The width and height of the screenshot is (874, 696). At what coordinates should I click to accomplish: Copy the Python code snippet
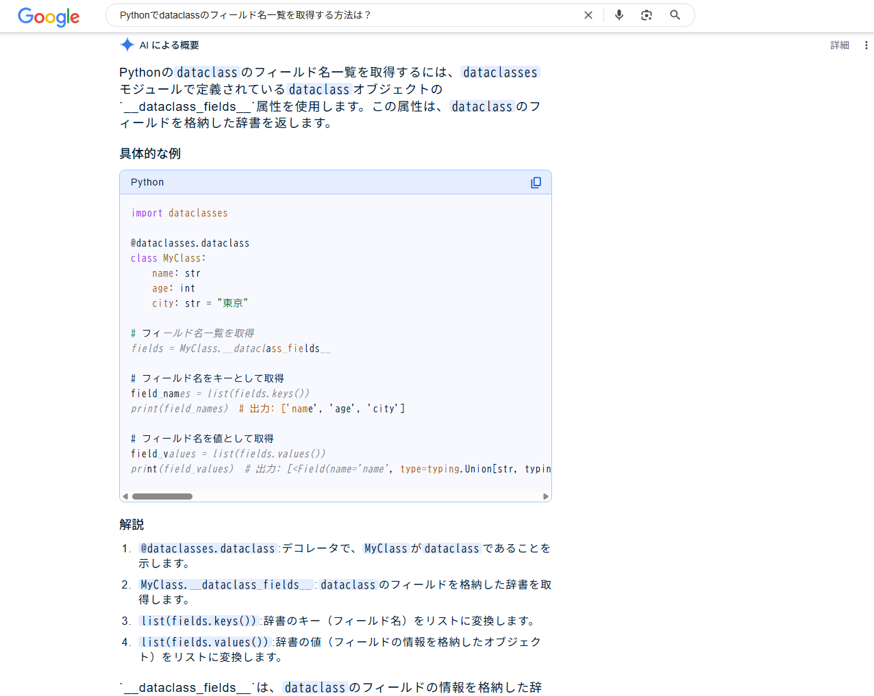536,182
